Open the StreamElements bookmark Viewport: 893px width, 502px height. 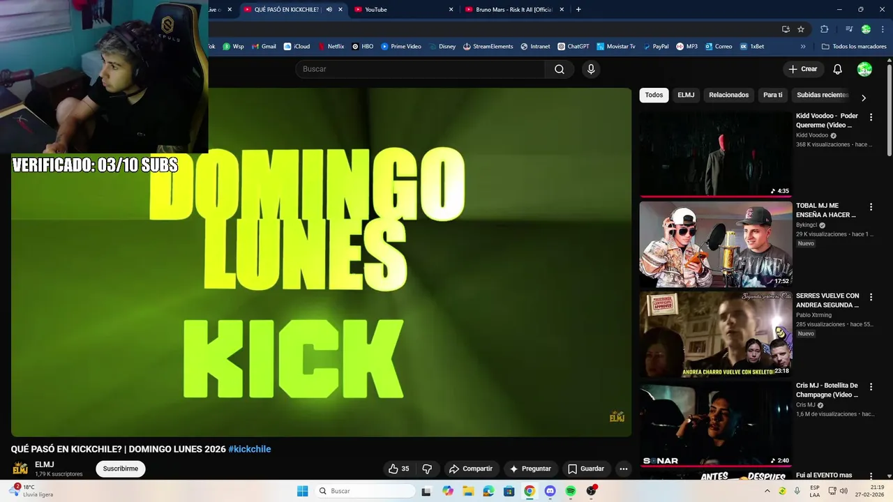pyautogui.click(x=488, y=47)
